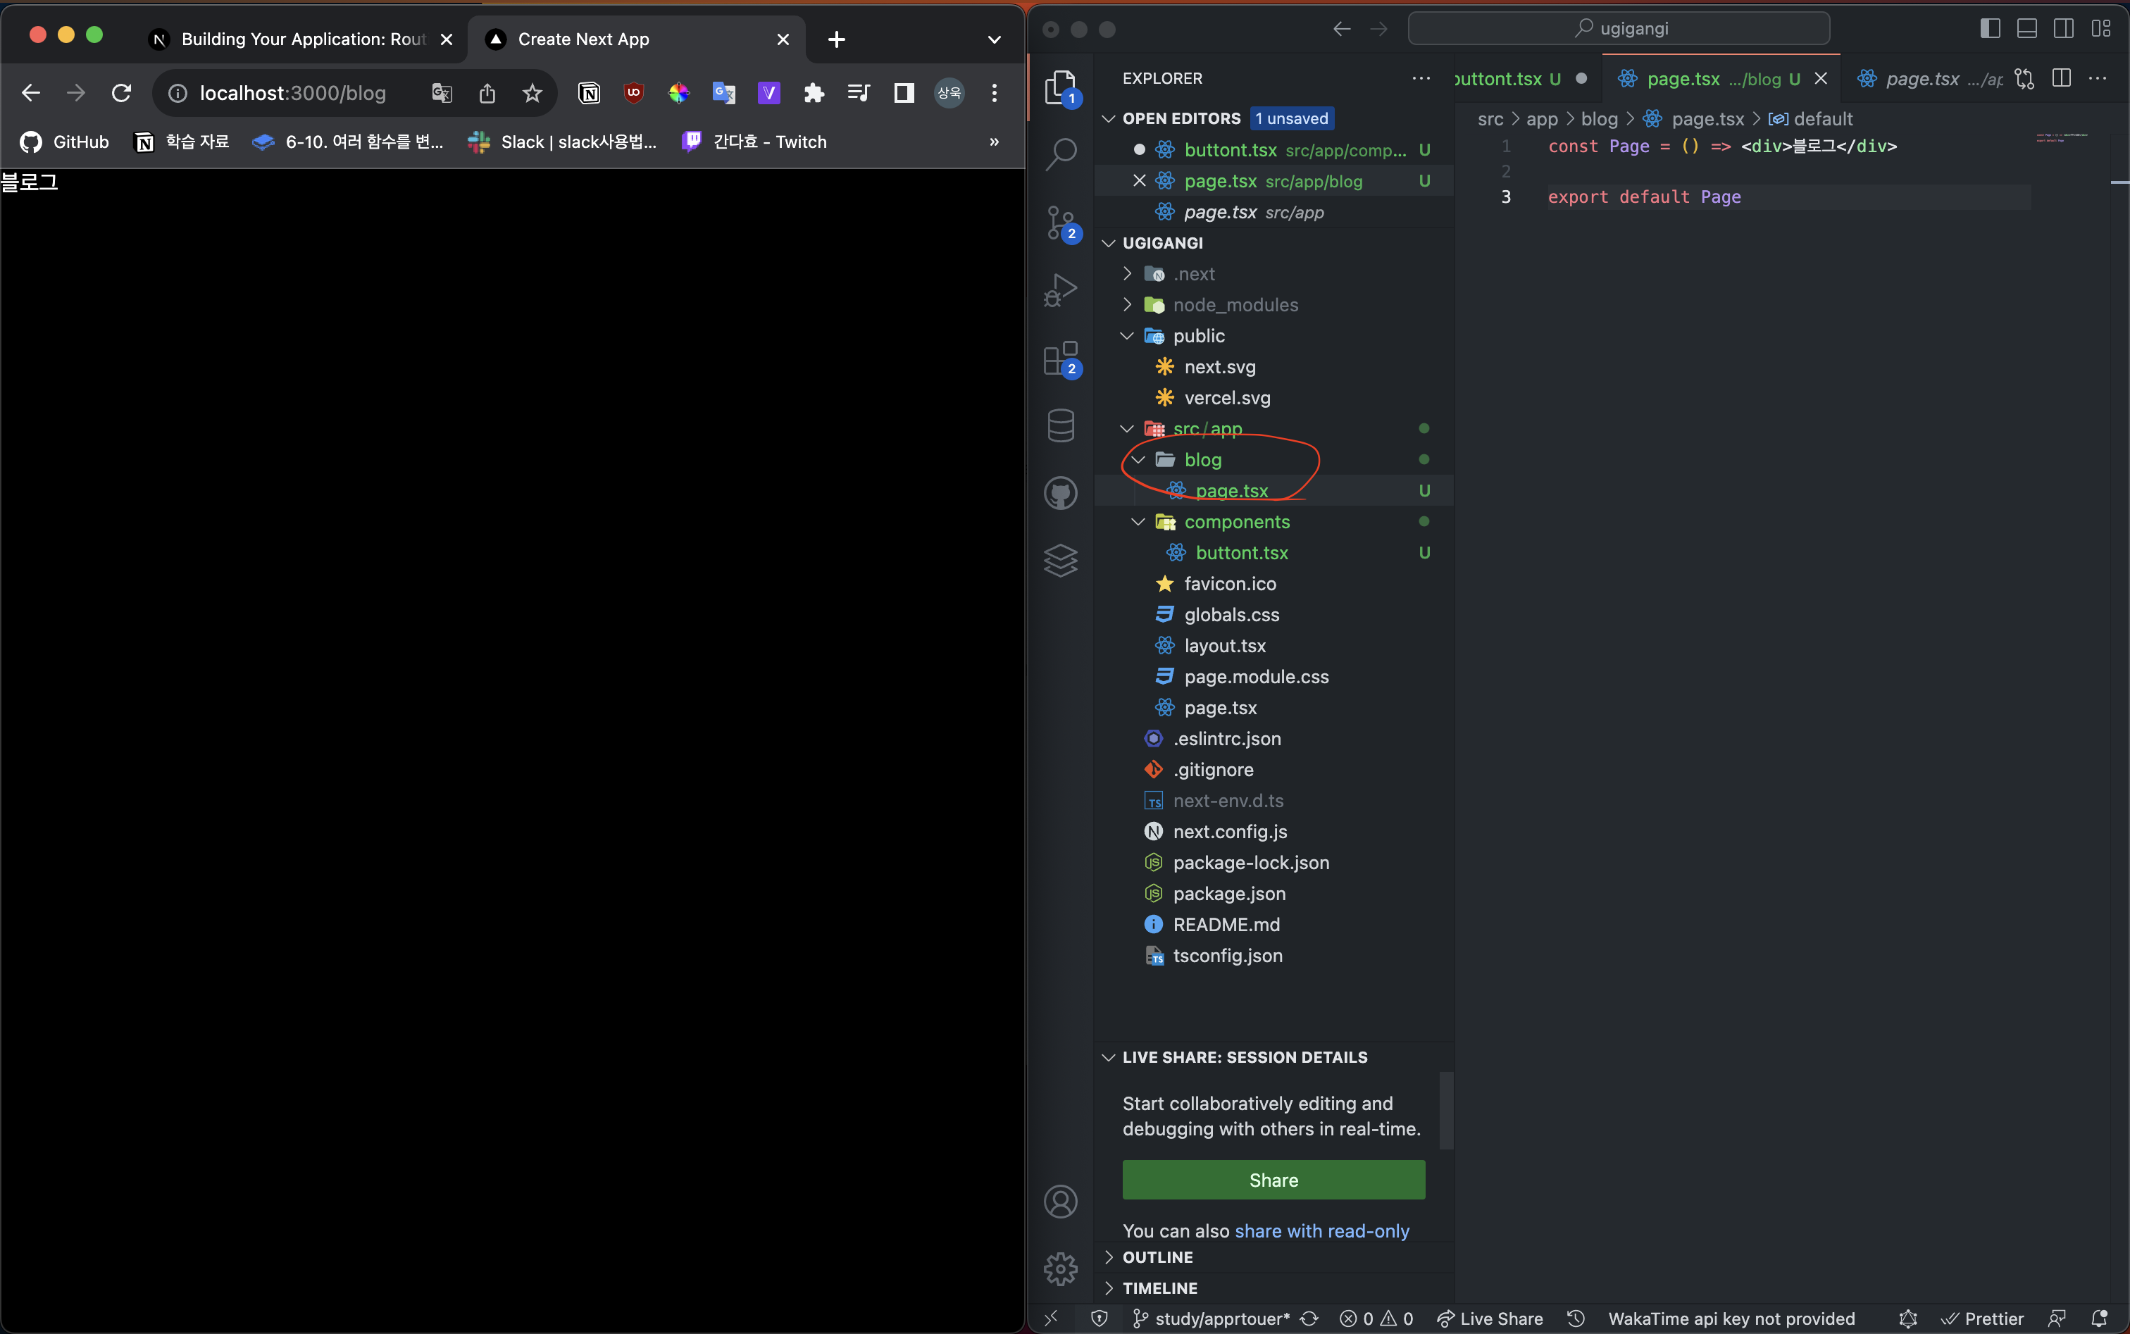This screenshot has height=1334, width=2130.
Task: Collapse Live Share Session Details section
Action: tap(1109, 1057)
